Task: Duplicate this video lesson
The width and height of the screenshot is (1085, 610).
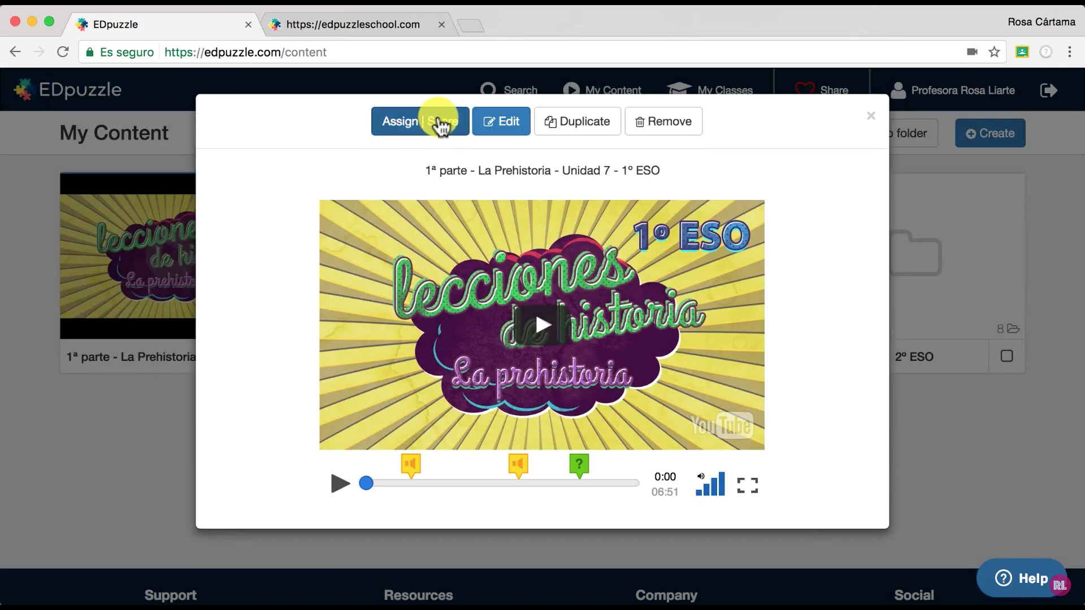Action: coord(577,121)
